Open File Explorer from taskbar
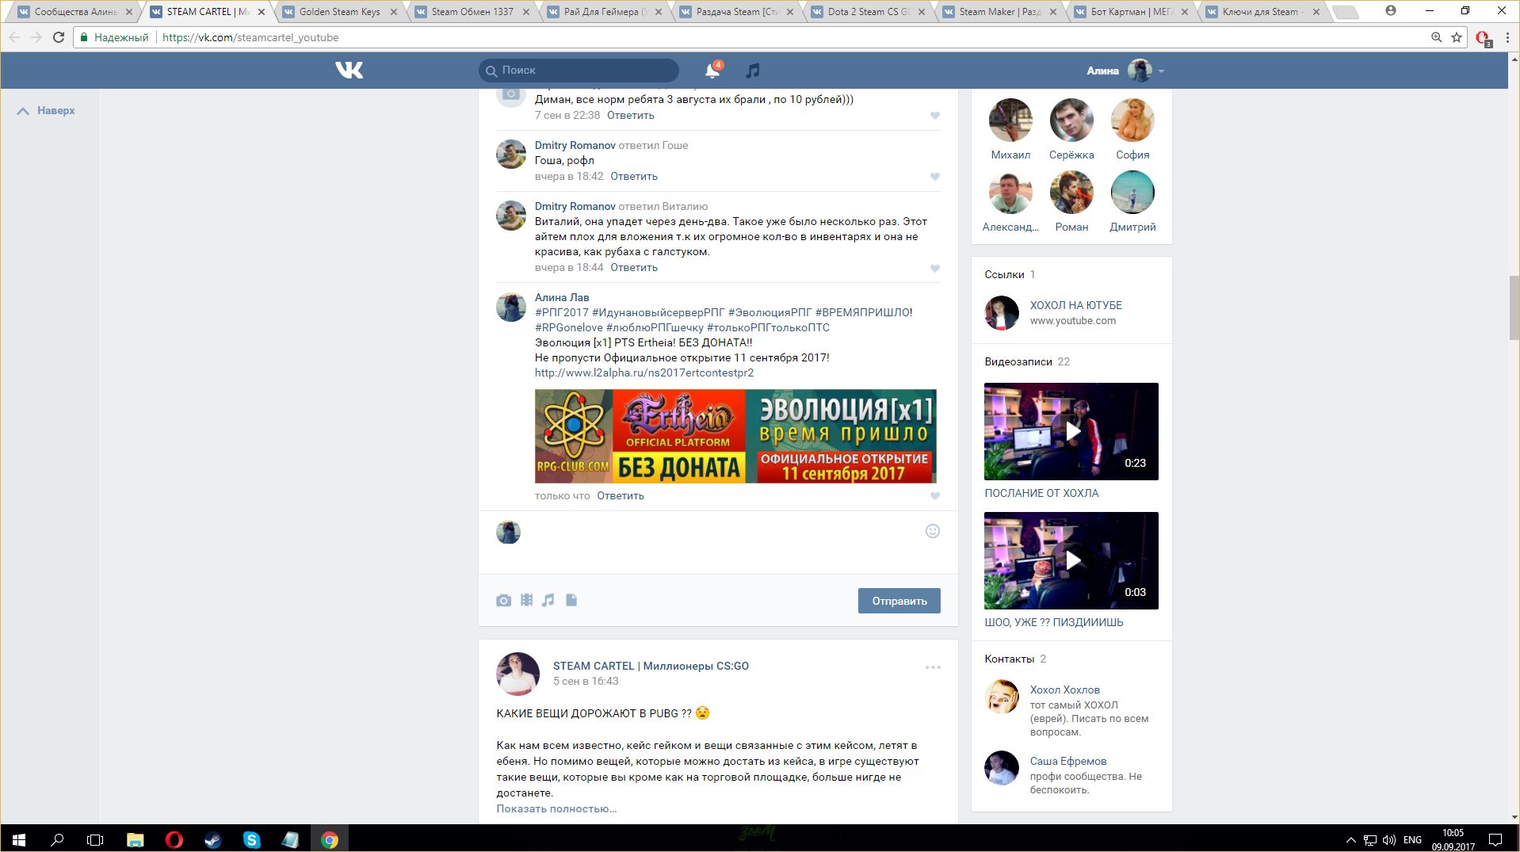 [x=135, y=839]
